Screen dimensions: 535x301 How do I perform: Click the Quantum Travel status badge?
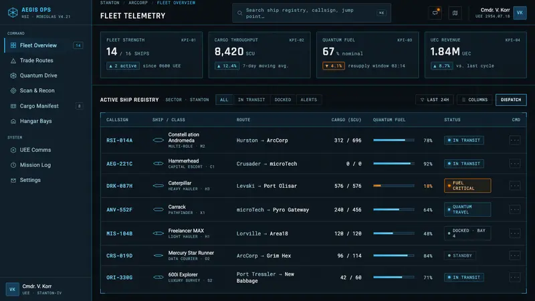467,209
